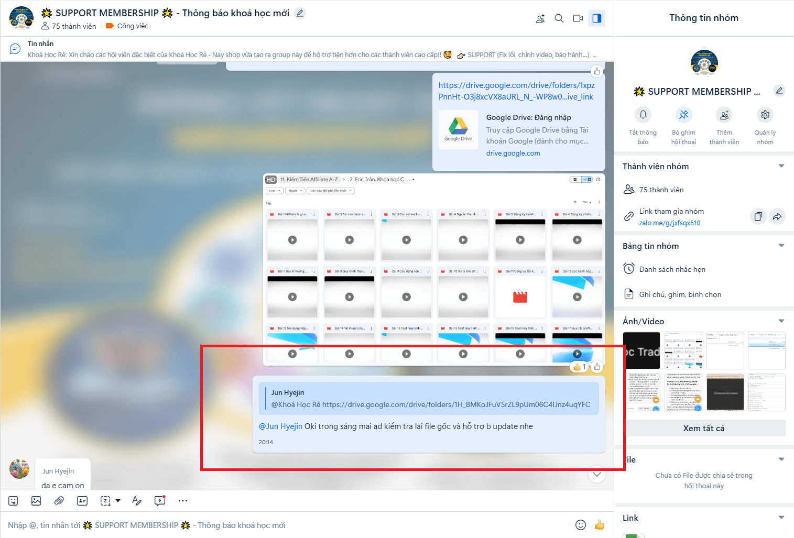Share the group link via arrow icon

[777, 216]
